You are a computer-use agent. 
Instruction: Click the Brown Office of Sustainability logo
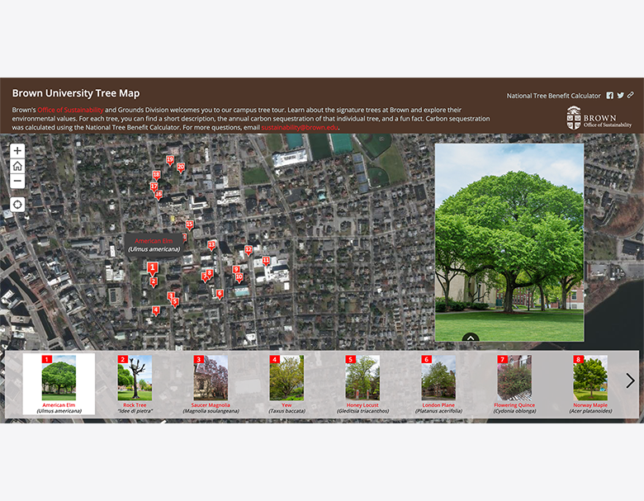(599, 118)
